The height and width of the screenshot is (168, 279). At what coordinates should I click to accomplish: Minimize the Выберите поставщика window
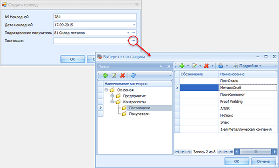(x=258, y=57)
